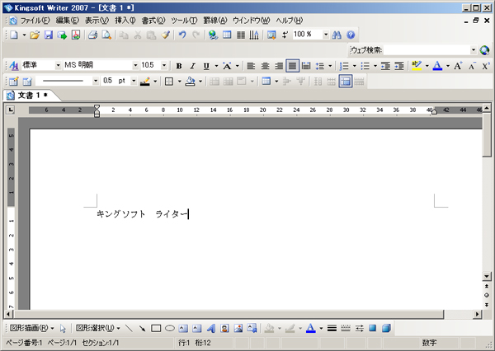Open the ファイル(F) menu
This screenshot has height=351, width=495.
(35, 21)
